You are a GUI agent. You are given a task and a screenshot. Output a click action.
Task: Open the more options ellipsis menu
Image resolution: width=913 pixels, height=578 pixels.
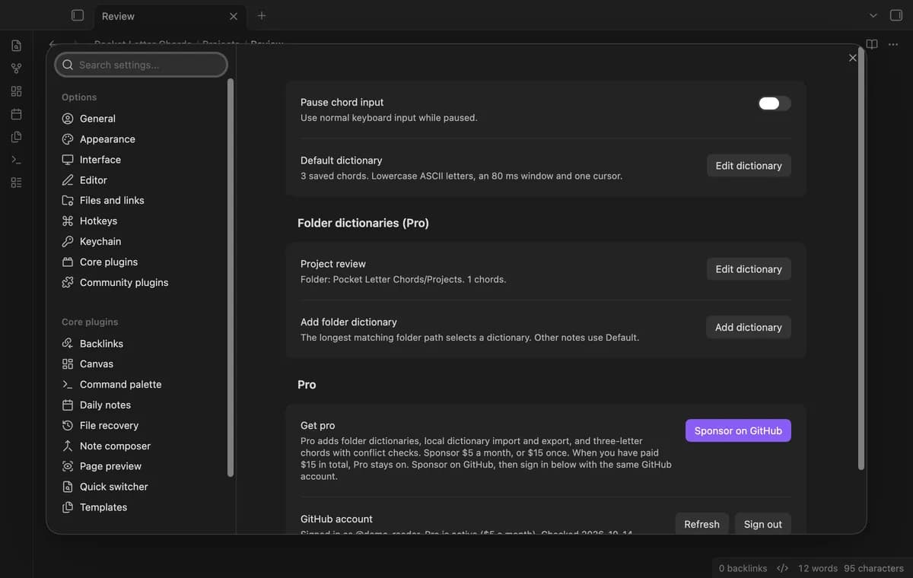893,44
